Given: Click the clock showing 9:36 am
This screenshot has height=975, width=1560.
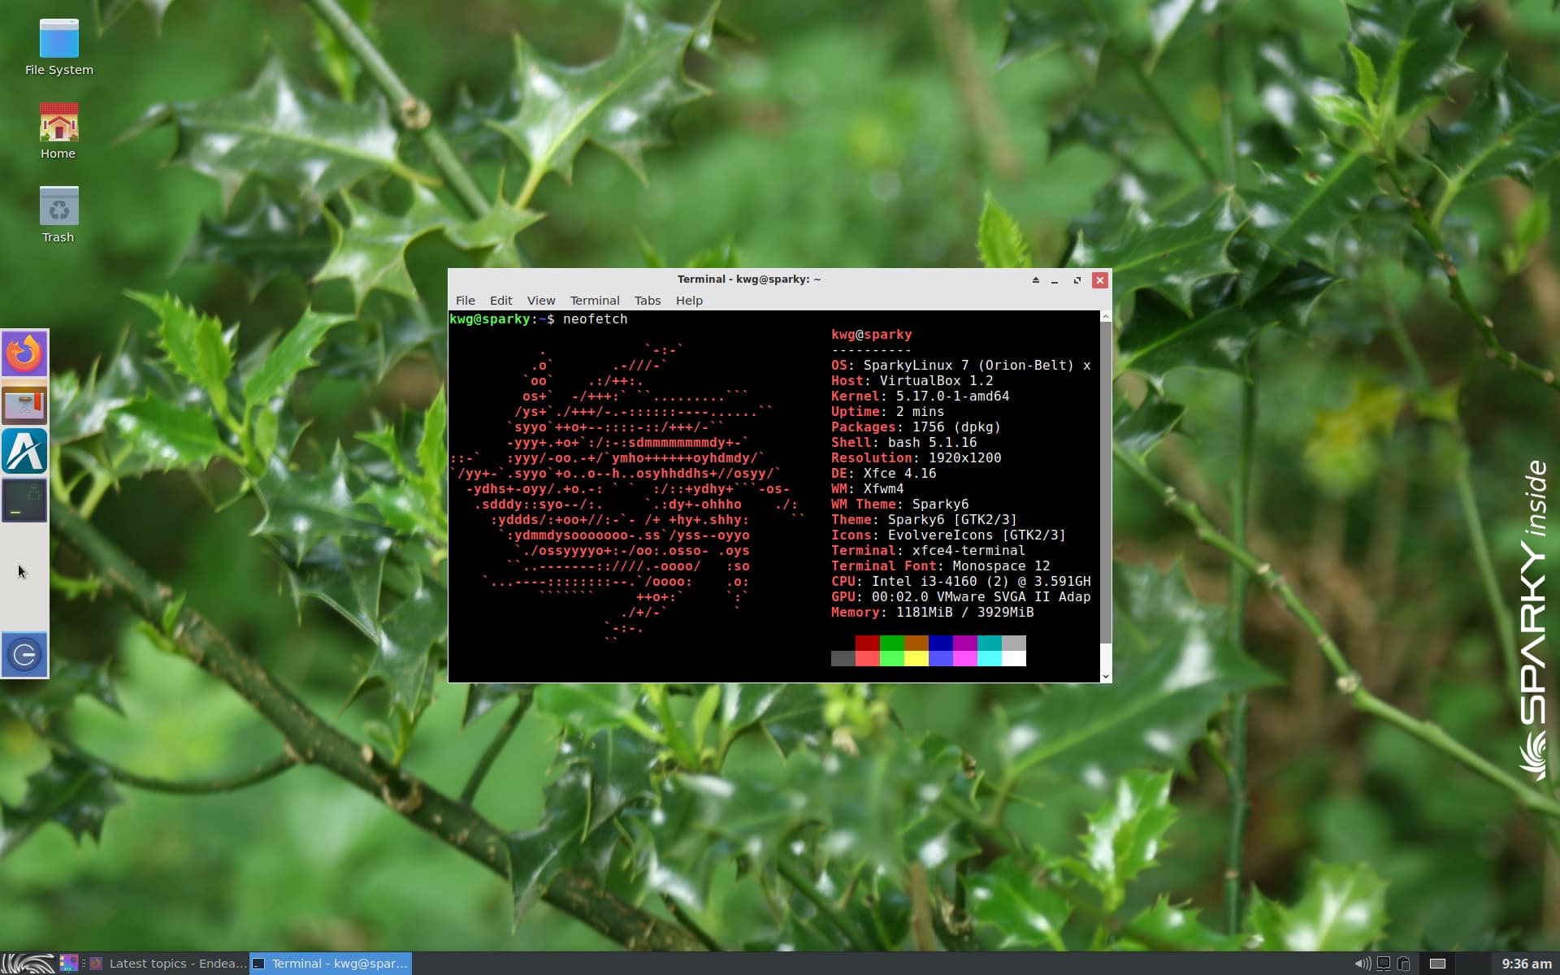Looking at the screenshot, I should click(1526, 964).
